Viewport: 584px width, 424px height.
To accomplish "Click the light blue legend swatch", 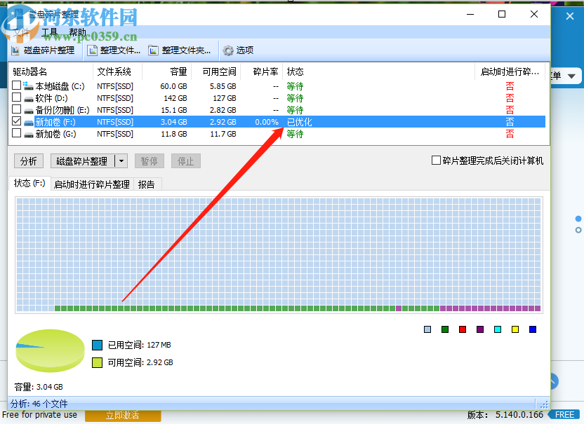I will click(x=427, y=329).
